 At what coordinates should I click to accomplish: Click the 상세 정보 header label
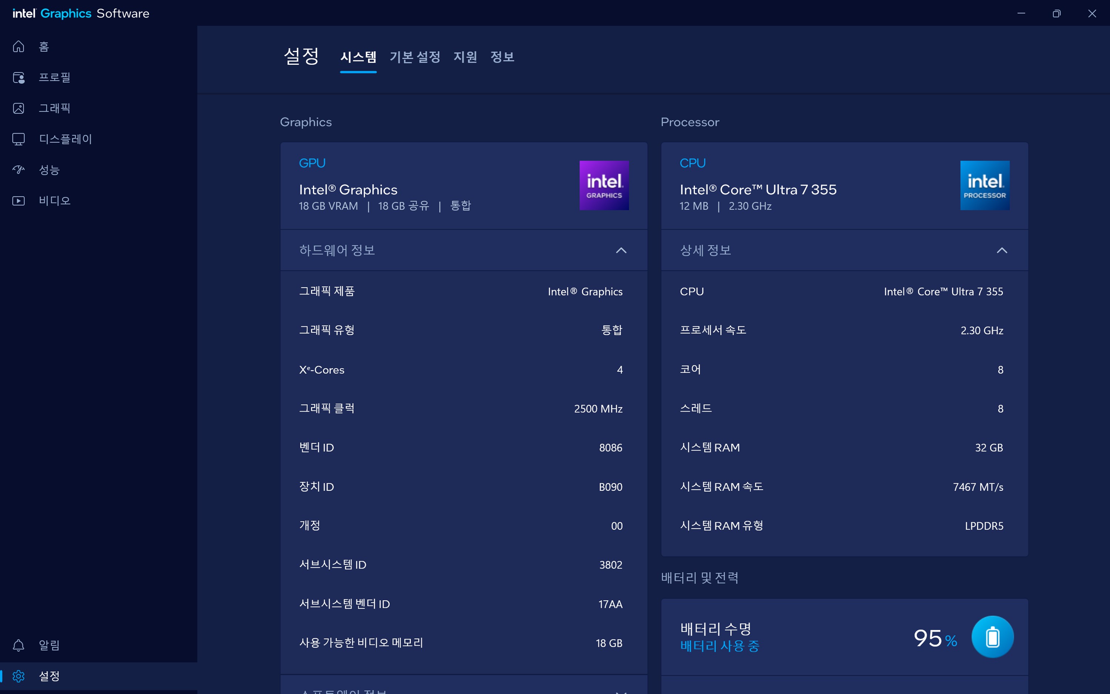tap(706, 250)
